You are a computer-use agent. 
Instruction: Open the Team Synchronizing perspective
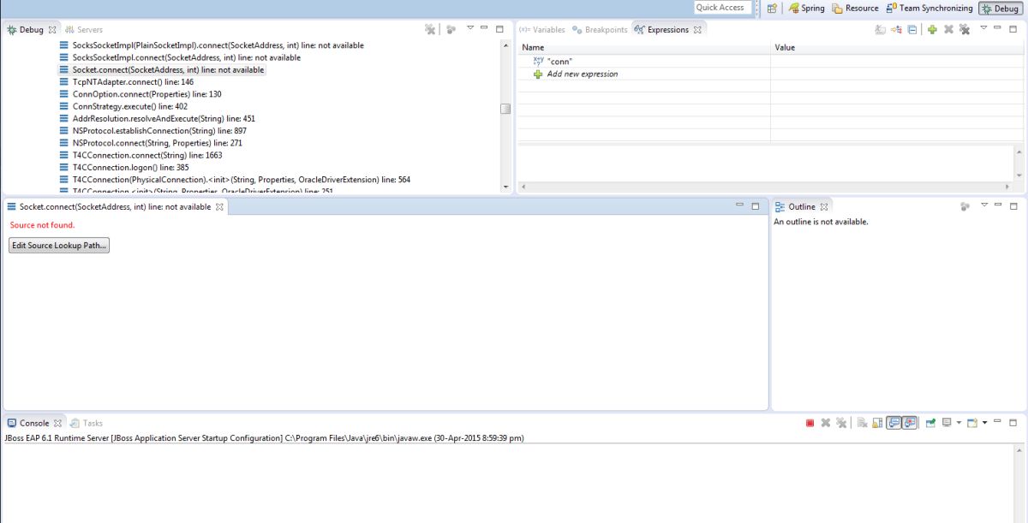pos(929,8)
